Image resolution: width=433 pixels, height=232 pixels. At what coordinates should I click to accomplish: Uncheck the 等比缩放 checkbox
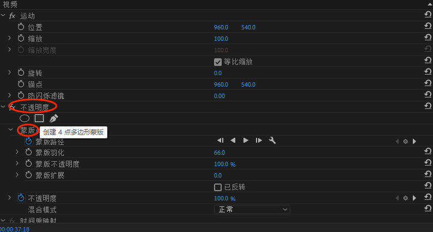click(218, 62)
